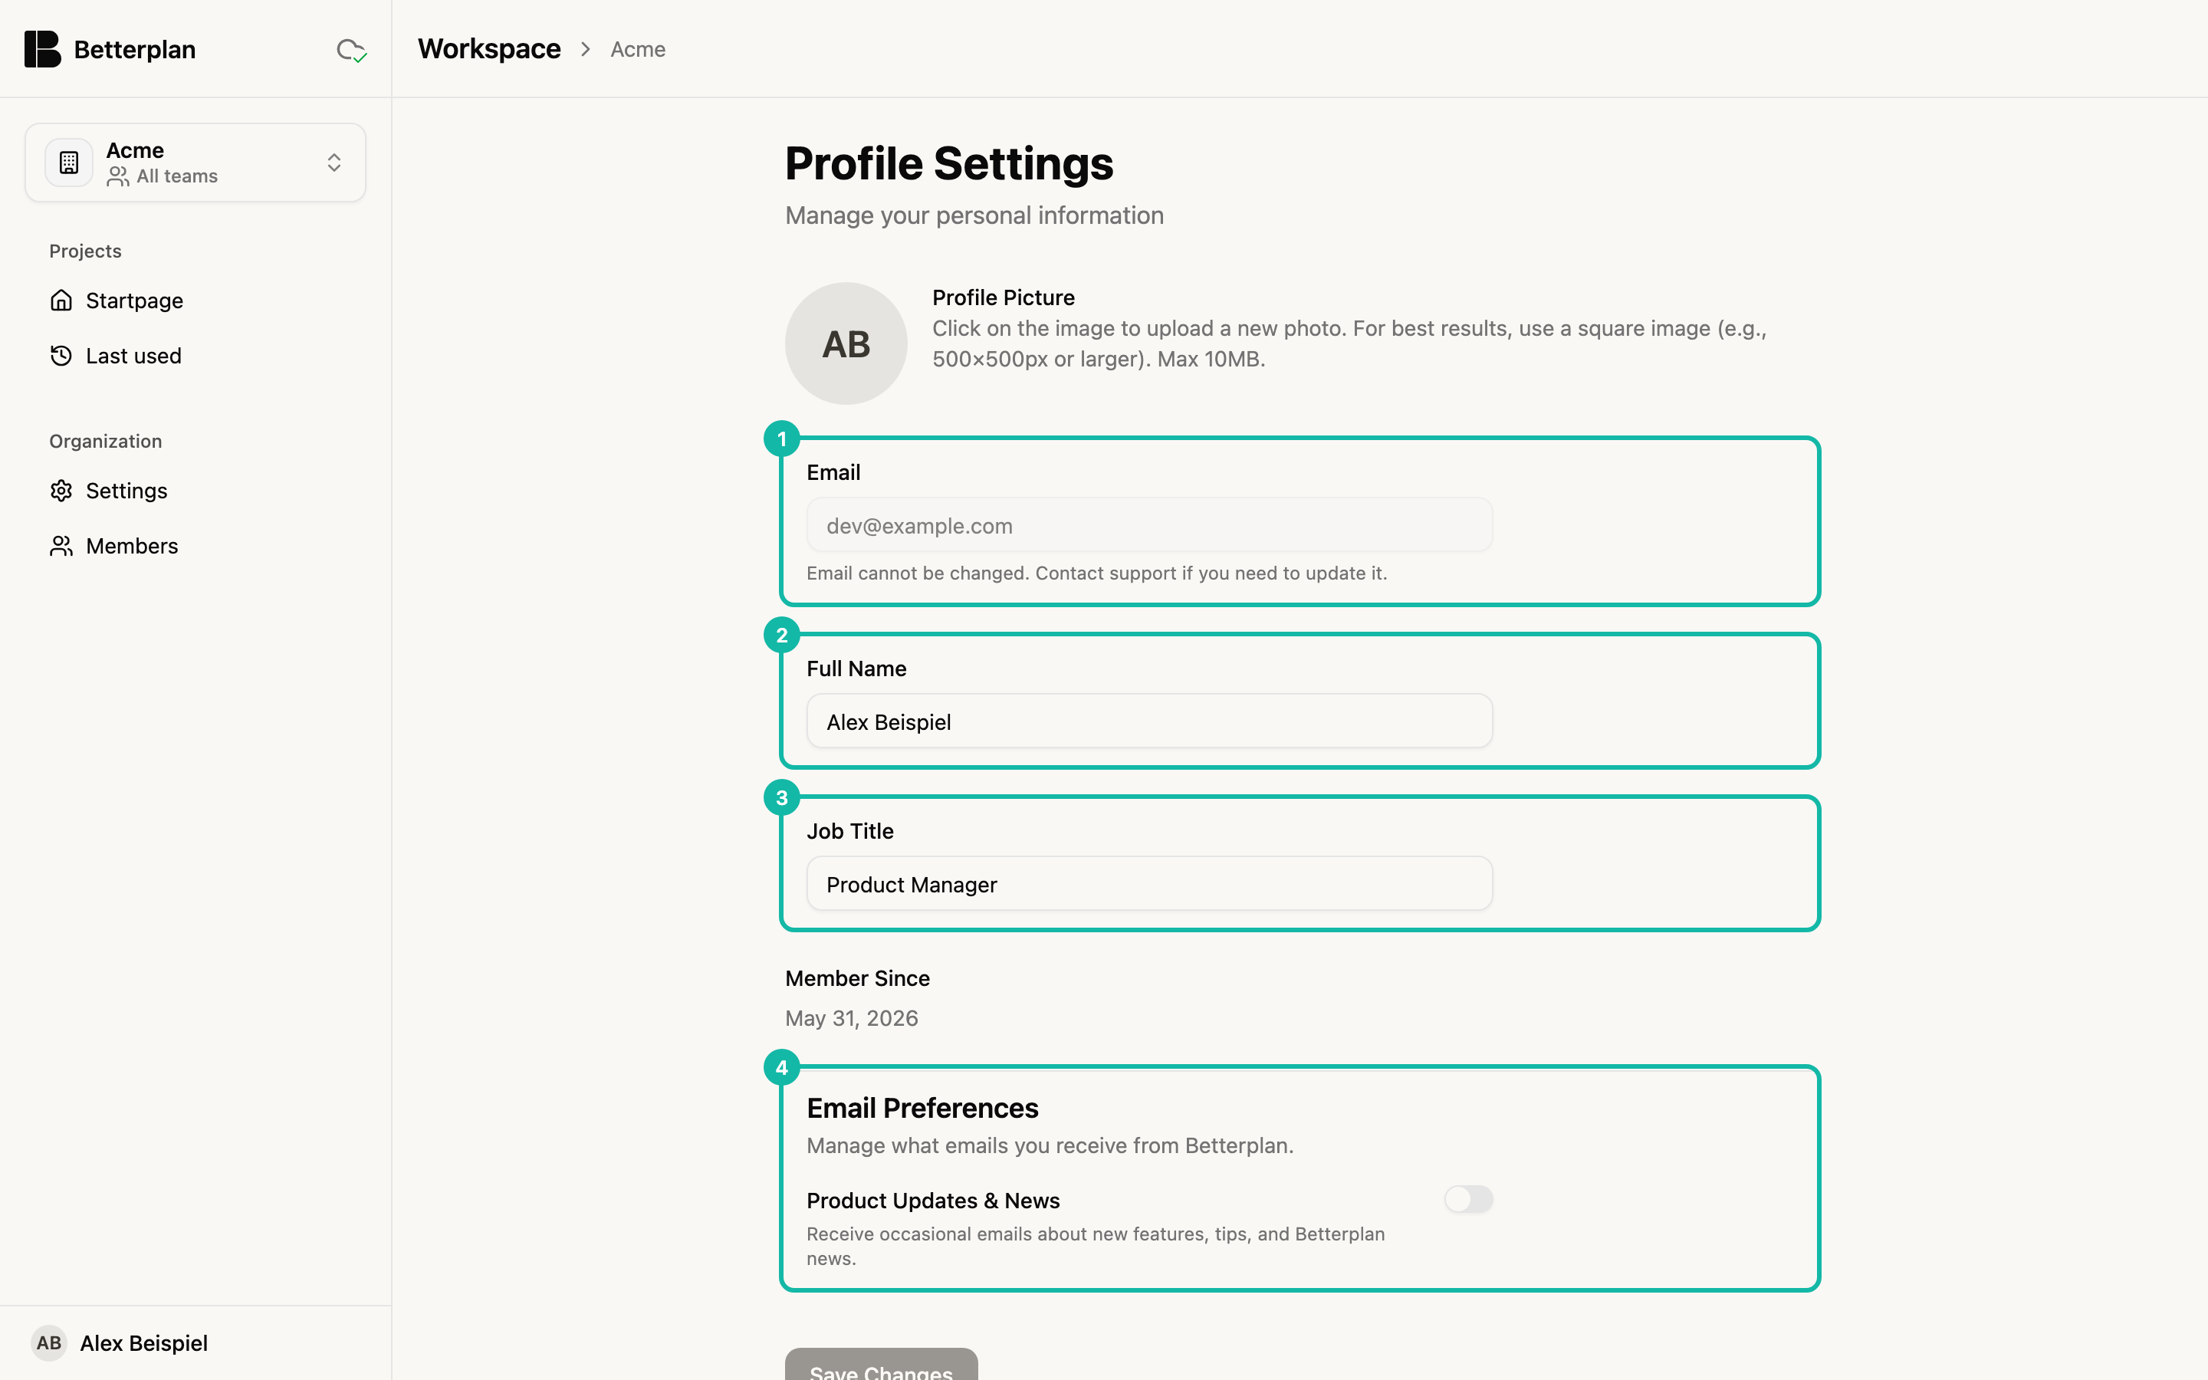Viewport: 2208px width, 1380px height.
Task: Click the 'Member Since' label
Action: 858,978
